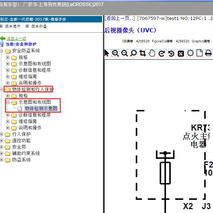Click the zoom out magnifier tool
Viewport: 213px width, 213px height.
click(124, 53)
